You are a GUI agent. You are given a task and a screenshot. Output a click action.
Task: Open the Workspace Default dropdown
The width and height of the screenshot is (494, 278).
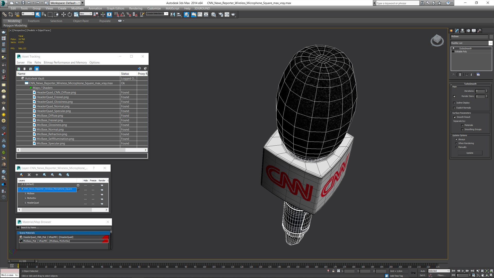[x=65, y=3]
